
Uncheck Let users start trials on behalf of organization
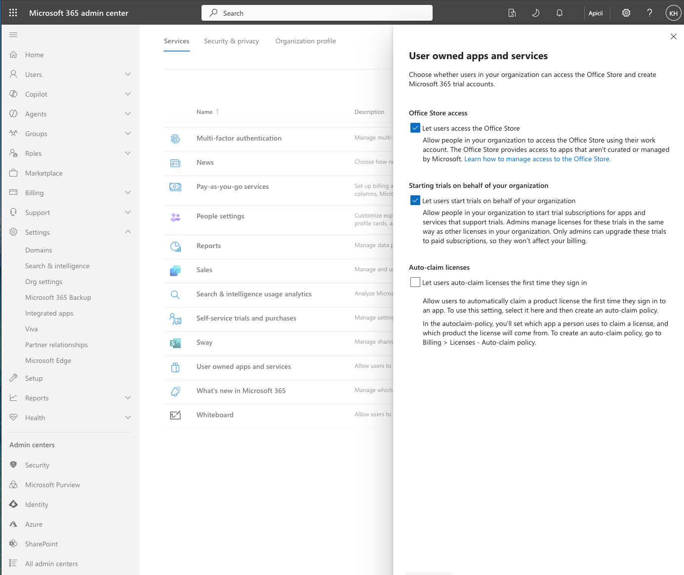[415, 200]
